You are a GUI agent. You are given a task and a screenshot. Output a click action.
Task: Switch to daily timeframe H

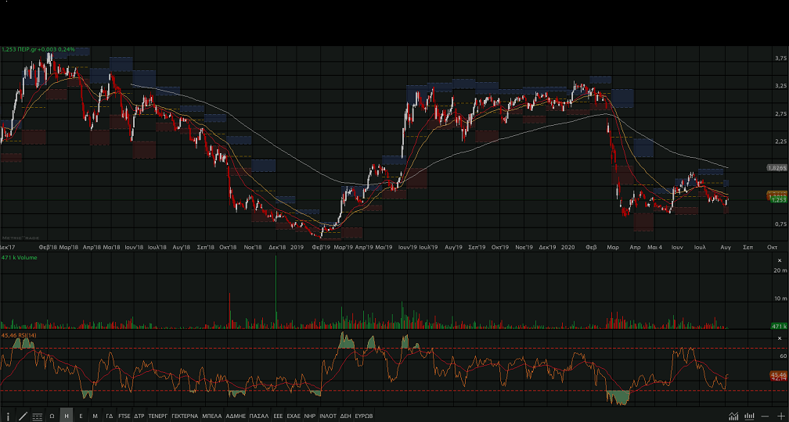[x=67, y=416]
